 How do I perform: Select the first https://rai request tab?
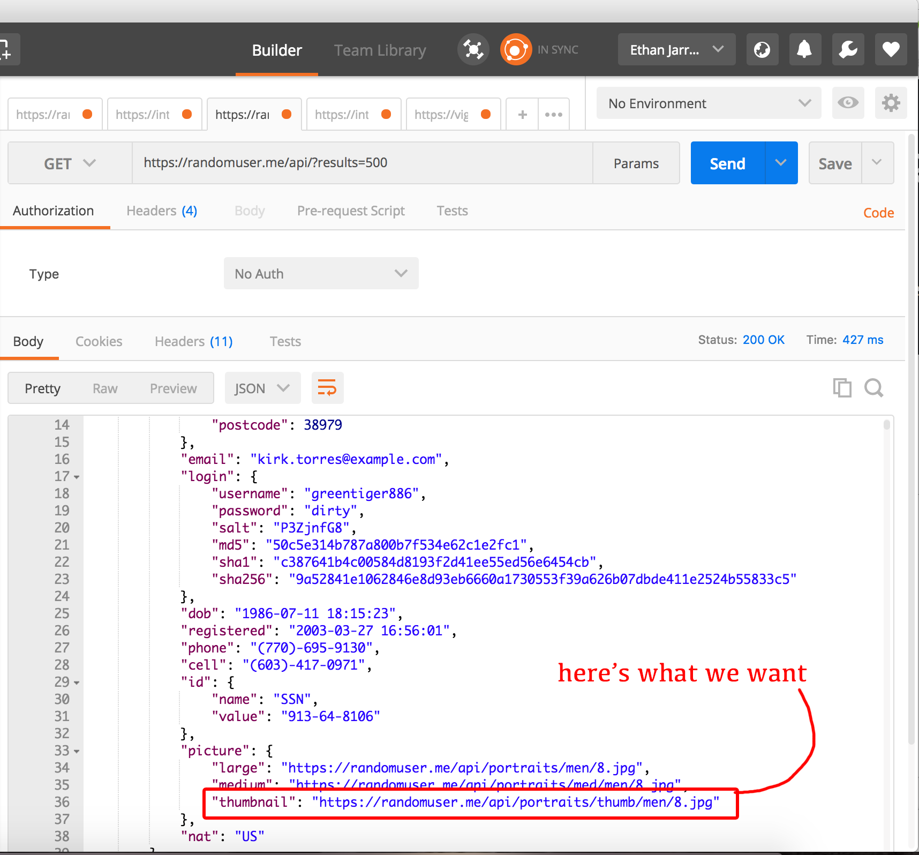(x=55, y=114)
